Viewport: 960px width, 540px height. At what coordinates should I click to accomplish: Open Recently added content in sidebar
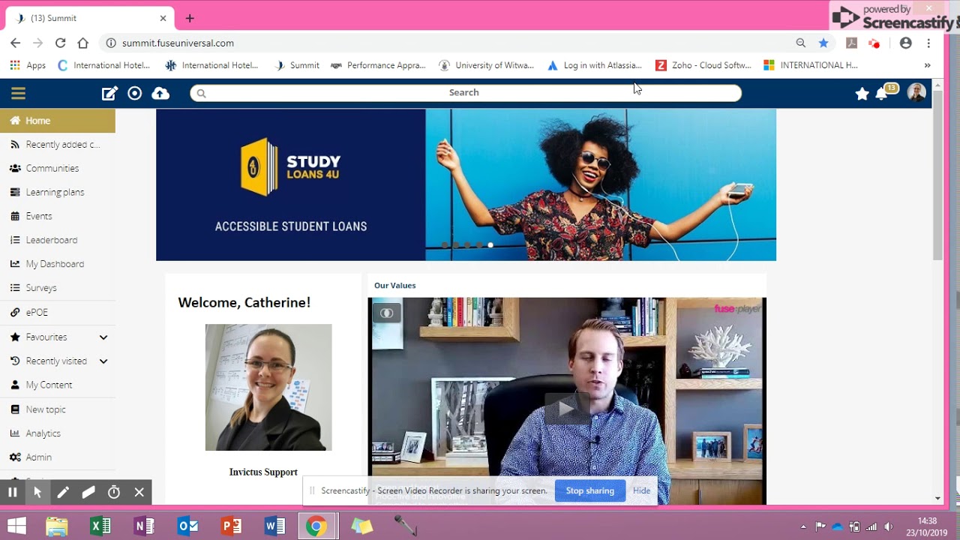(58, 145)
